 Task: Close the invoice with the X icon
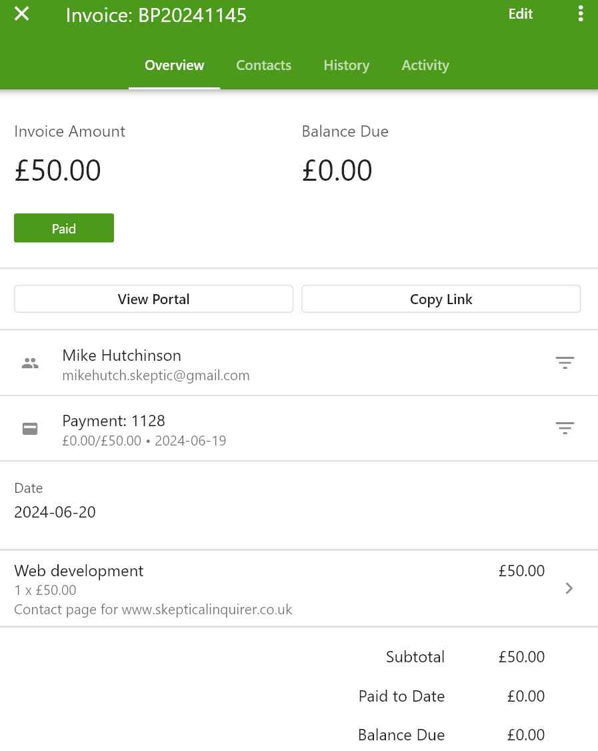[22, 14]
